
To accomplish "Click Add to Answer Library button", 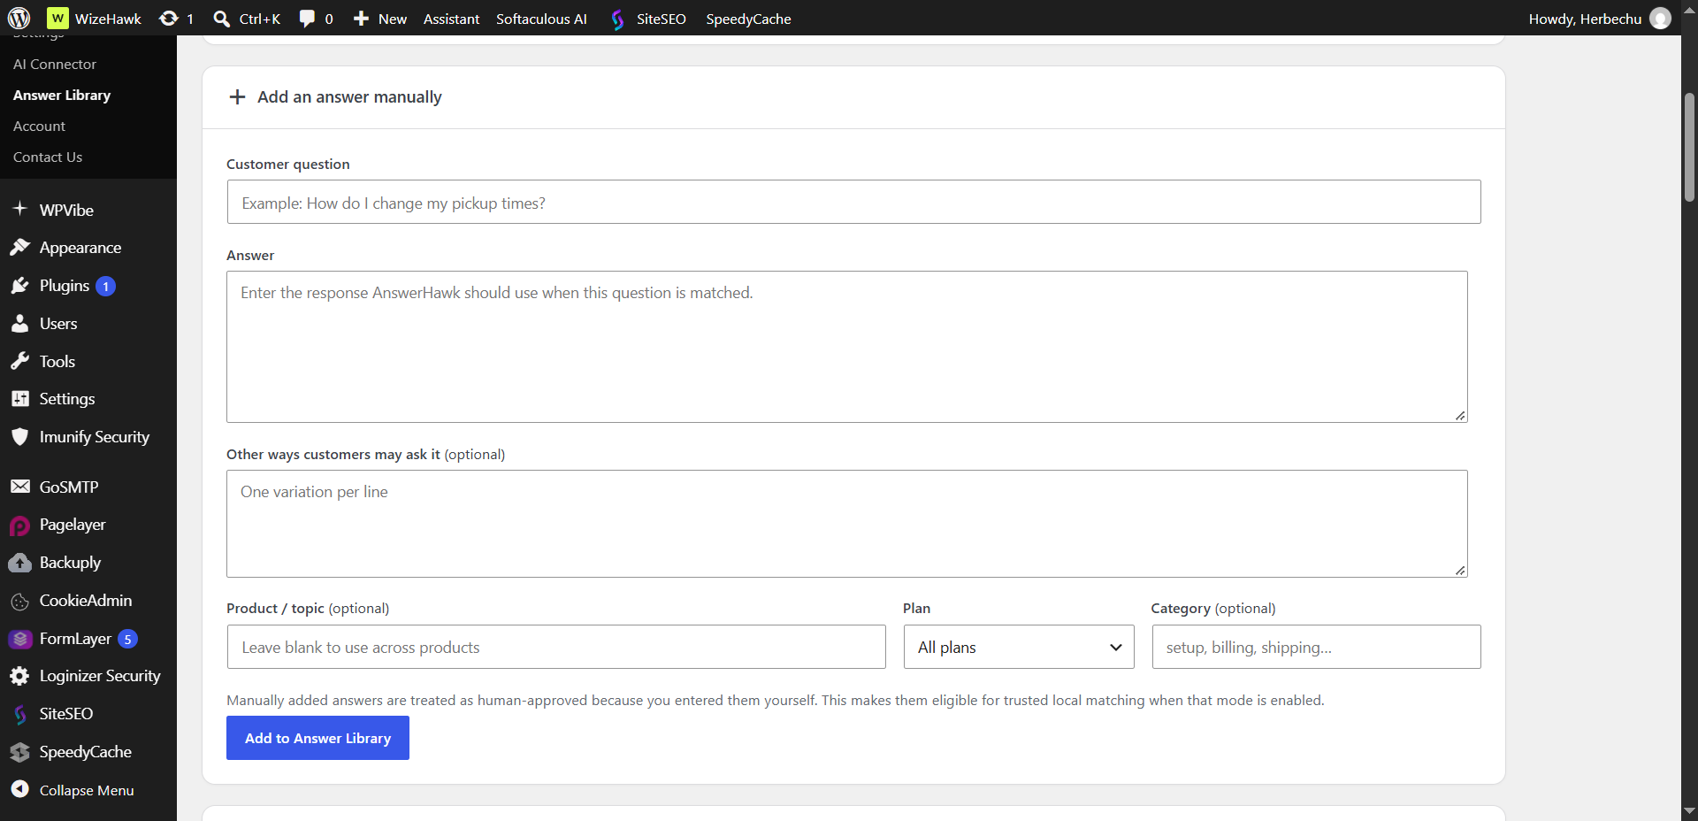I will pyautogui.click(x=317, y=738).
